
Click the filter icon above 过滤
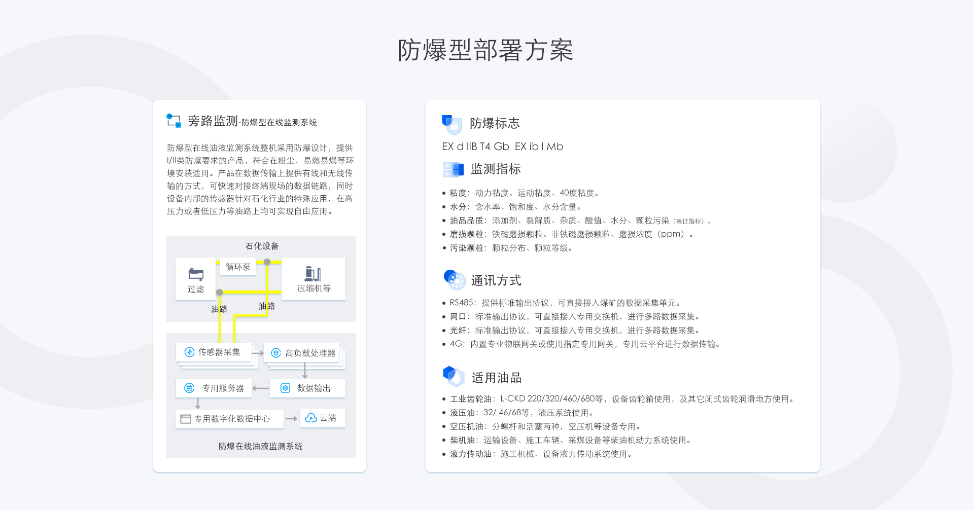tap(196, 274)
